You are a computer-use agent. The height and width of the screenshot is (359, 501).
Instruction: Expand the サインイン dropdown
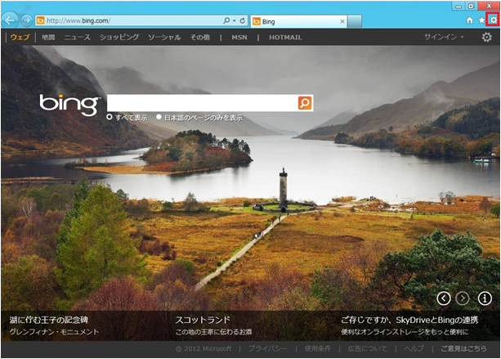coord(444,37)
